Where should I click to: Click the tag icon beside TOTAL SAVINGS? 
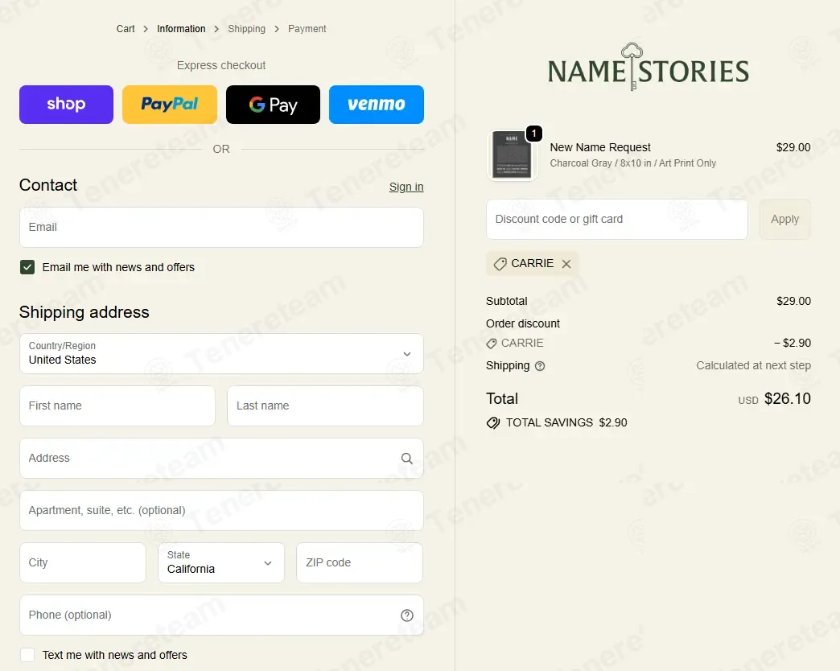[x=493, y=423]
